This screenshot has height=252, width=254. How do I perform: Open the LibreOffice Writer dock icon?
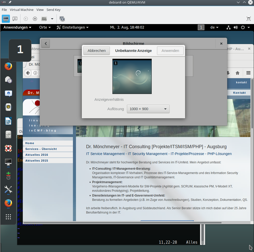pos(8,121)
